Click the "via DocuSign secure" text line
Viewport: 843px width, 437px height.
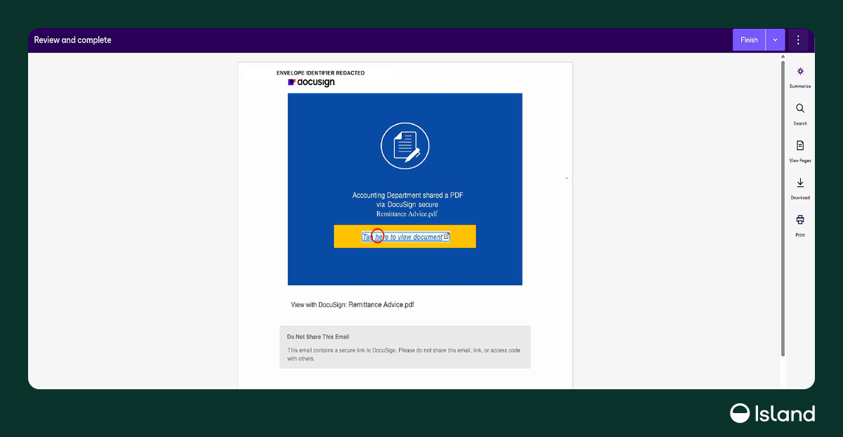pos(407,204)
